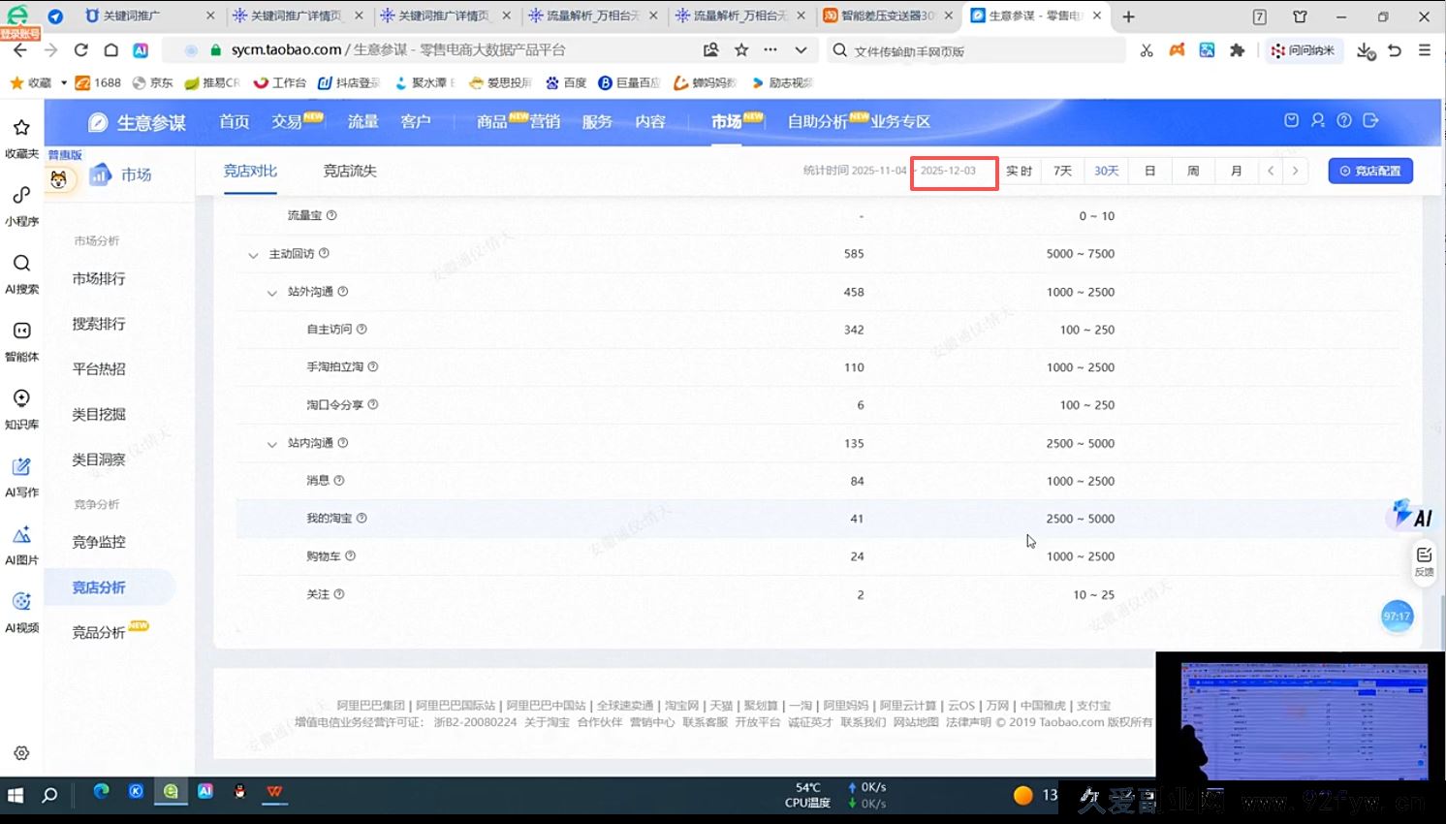Click the floating AI assistant icon
This screenshot has width=1446, height=824.
[x=1407, y=515]
